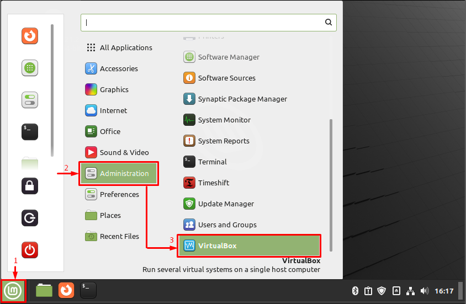Click the menu search text field
466x304 pixels.
[x=209, y=23]
